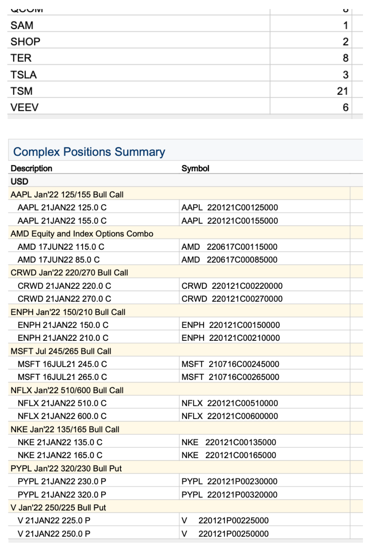Click the TSM quantity value 21
Screen dimensions: 368x547
point(342,91)
